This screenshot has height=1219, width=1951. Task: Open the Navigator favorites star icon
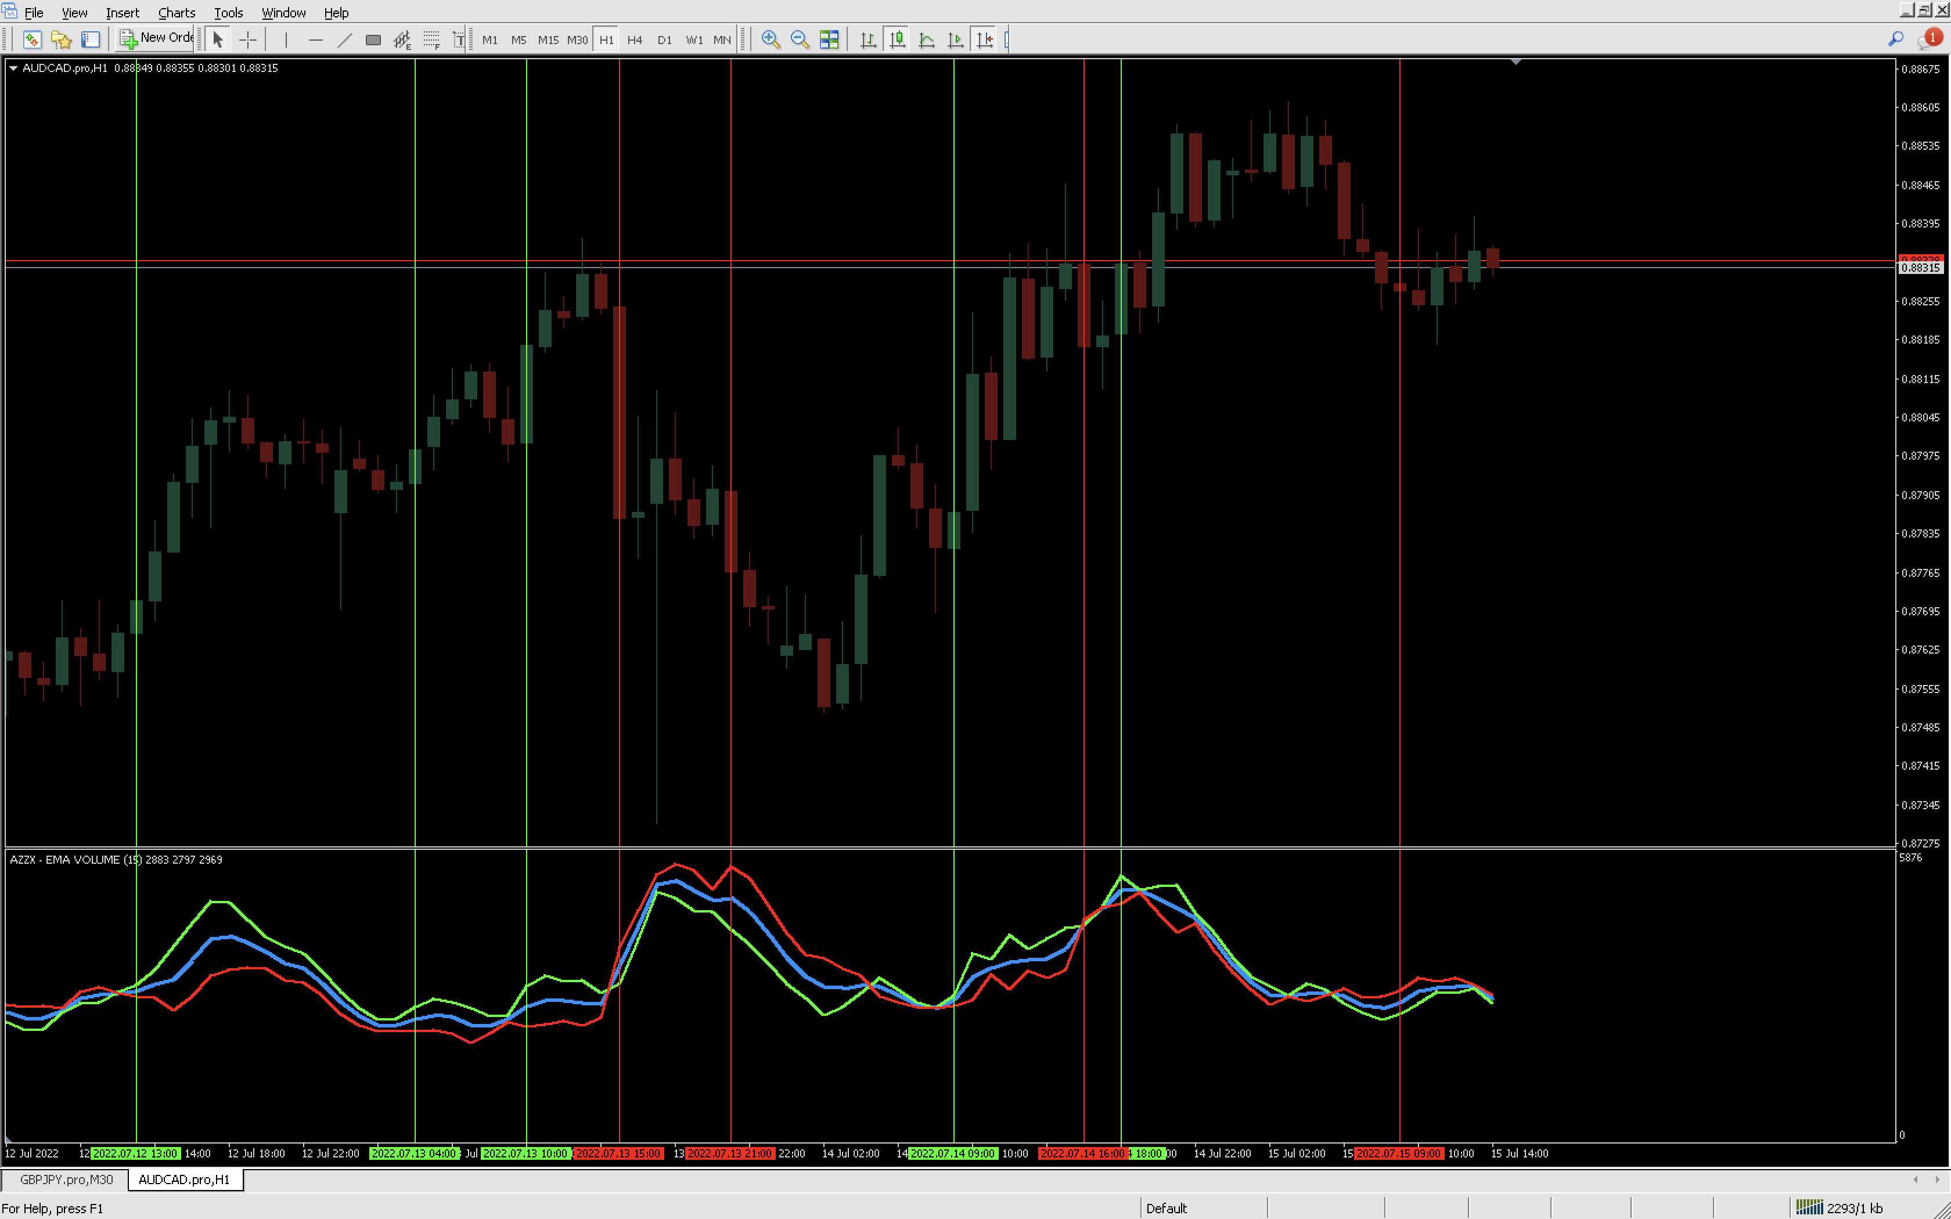point(62,39)
